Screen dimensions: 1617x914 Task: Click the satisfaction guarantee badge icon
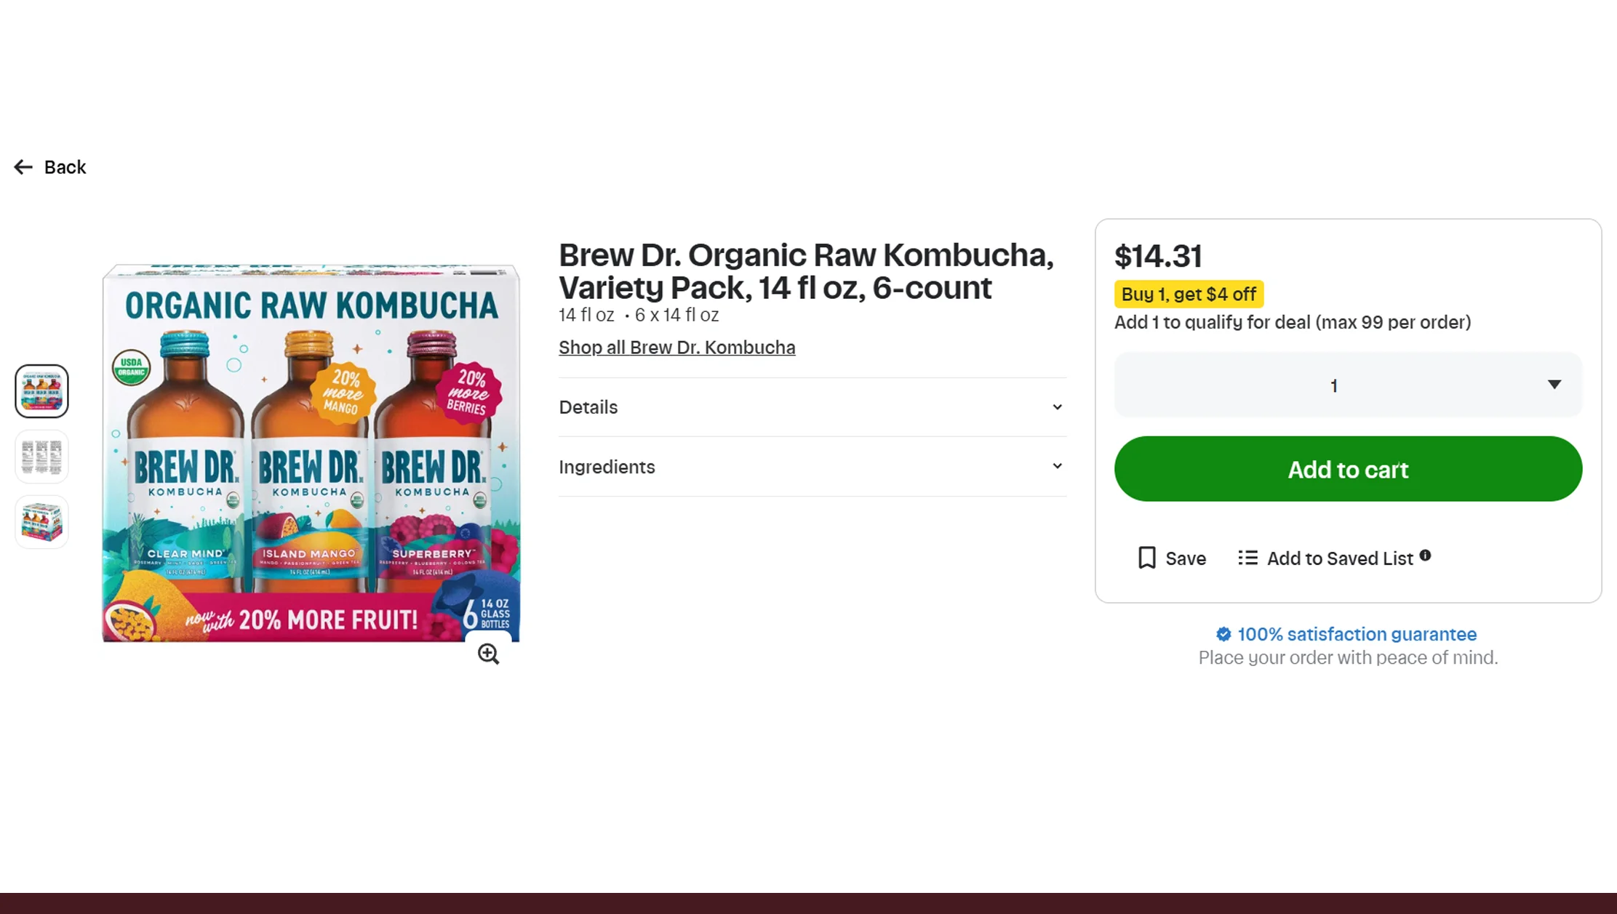pyautogui.click(x=1223, y=634)
